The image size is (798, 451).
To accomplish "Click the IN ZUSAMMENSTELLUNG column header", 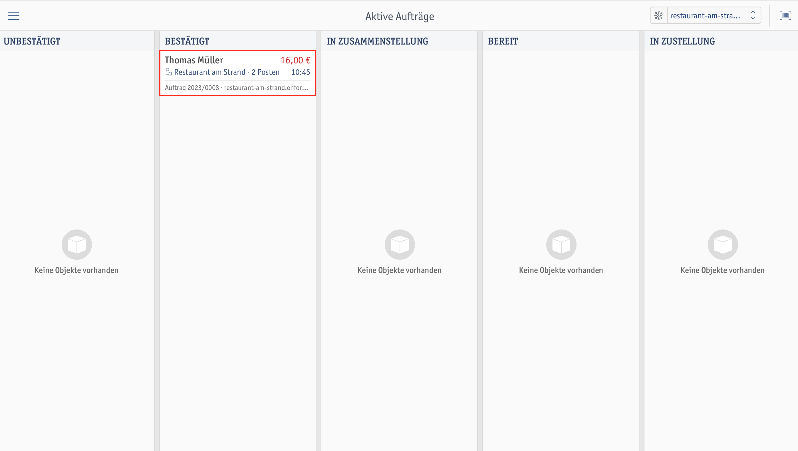I will pos(377,41).
